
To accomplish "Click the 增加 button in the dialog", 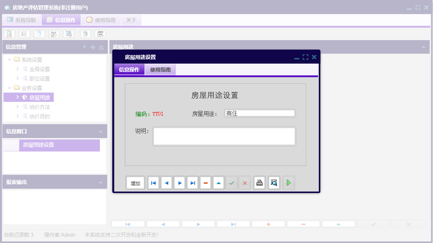I will click(135, 182).
